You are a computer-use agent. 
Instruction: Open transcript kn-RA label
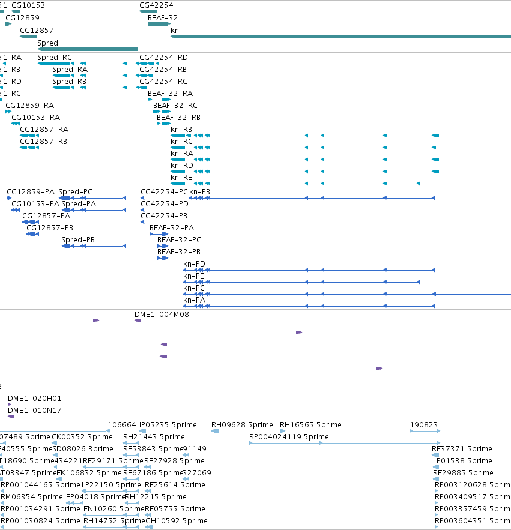(182, 153)
